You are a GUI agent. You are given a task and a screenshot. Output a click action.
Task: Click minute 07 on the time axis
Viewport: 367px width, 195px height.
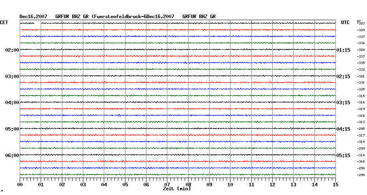pyautogui.click(x=167, y=184)
